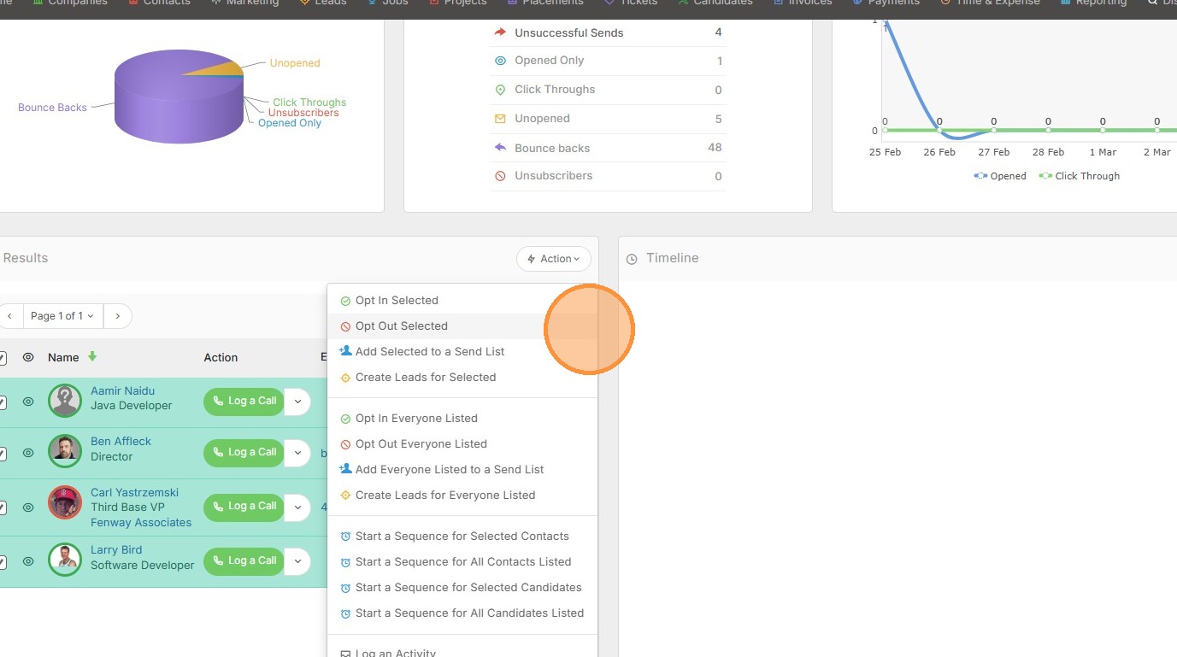Go to the previous results page
This screenshot has height=657, width=1177.
10,316
